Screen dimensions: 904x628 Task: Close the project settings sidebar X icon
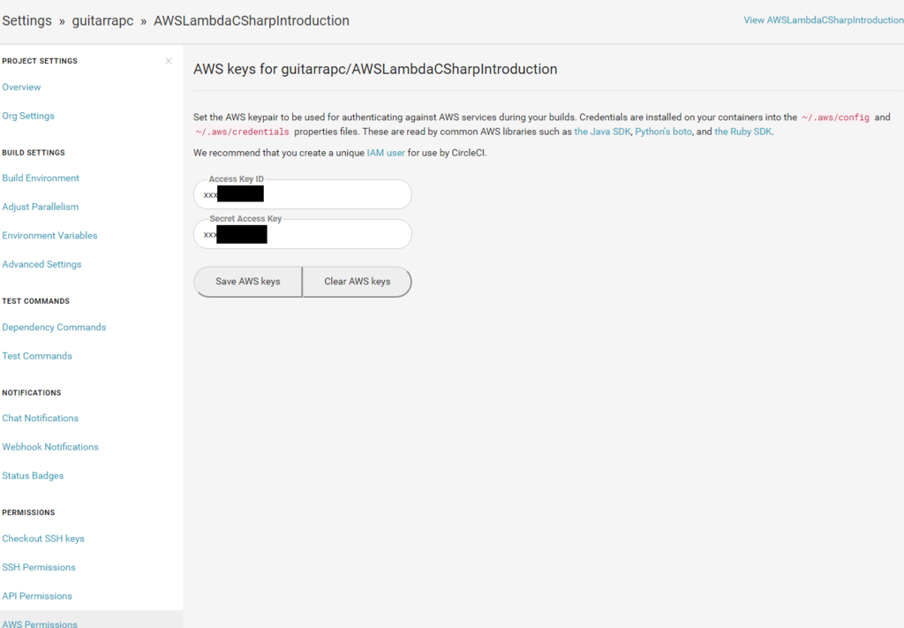coord(169,61)
